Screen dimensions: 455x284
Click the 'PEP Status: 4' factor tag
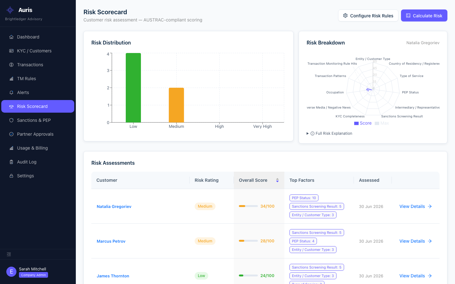coord(303,241)
